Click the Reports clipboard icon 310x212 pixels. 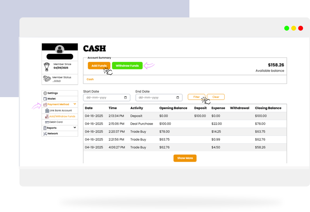coord(45,128)
